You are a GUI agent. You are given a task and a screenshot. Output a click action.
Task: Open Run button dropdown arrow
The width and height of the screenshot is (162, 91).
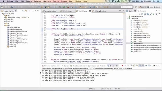[65, 7]
